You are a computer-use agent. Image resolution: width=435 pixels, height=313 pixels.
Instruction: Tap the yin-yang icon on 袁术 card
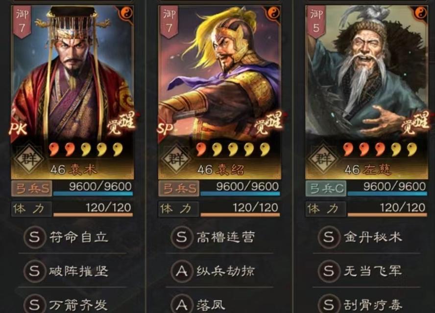coord(126,13)
